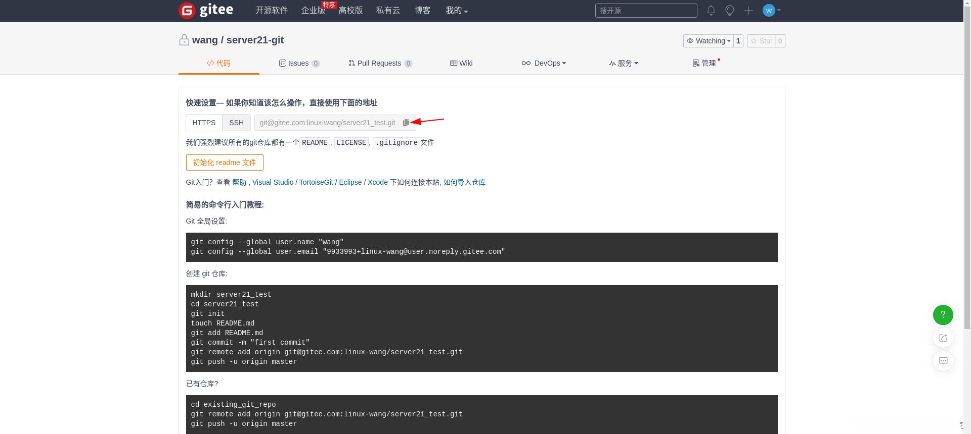Select the HTTPS protocol toggle
Image resolution: width=971 pixels, height=434 pixels.
[204, 123]
